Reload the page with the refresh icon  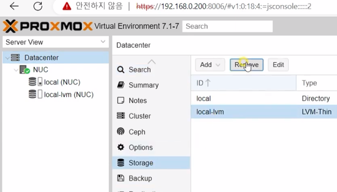coord(38,6)
